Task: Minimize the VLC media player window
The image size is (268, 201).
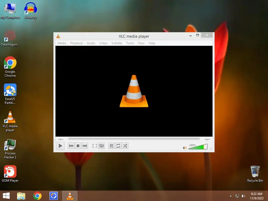Action: [191, 36]
